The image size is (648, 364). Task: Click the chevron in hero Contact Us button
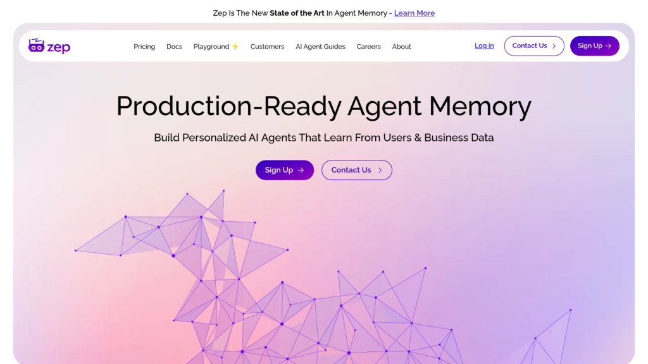[x=380, y=170]
